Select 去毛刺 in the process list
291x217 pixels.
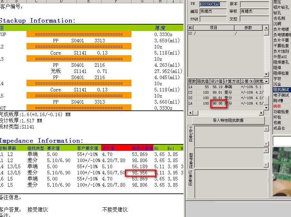pos(279,18)
